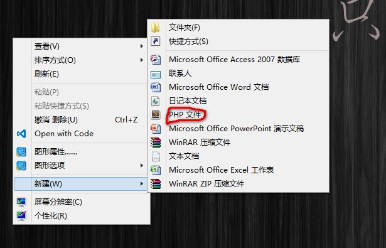
Task: Create a WinRAR 压缩文件
Action: [239, 143]
